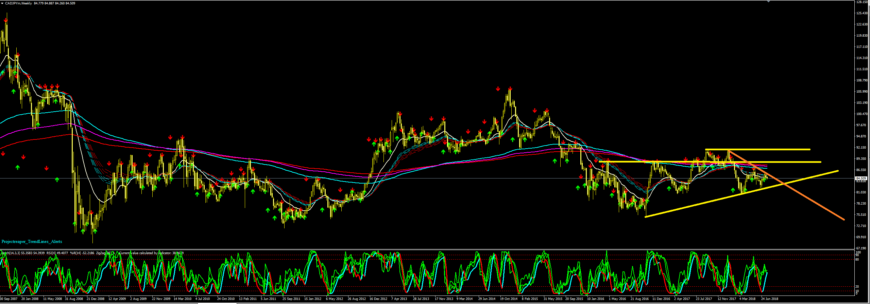Click the 26 Aug 2012 date label
This screenshot has height=304, width=870.
coord(357,299)
